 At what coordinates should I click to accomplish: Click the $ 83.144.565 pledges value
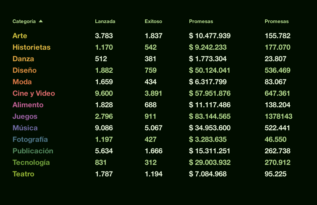[x=209, y=116]
